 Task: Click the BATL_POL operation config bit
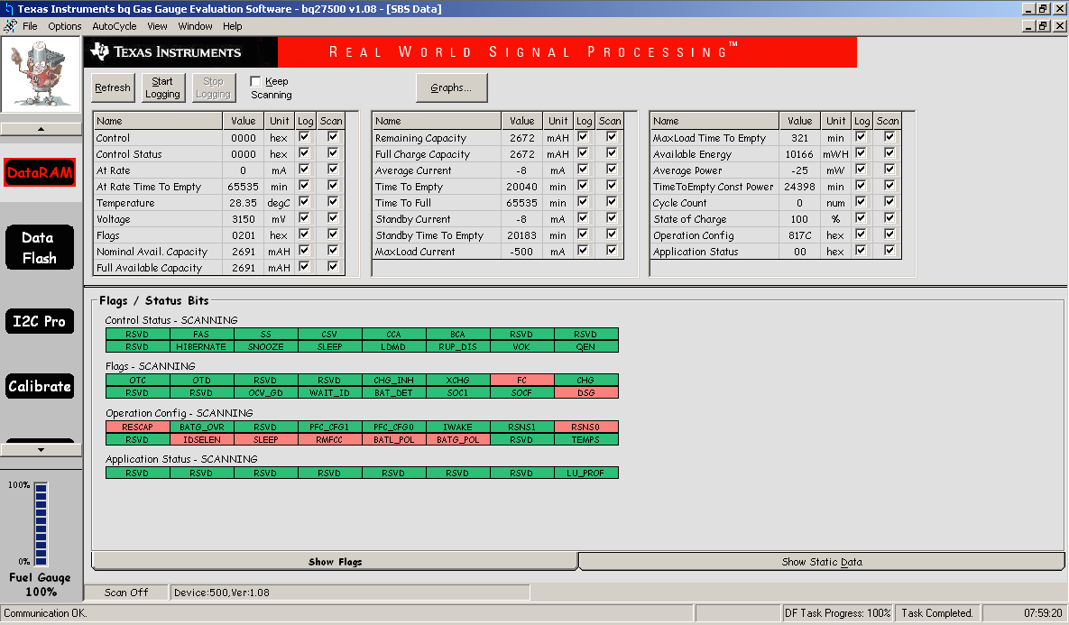coord(393,440)
